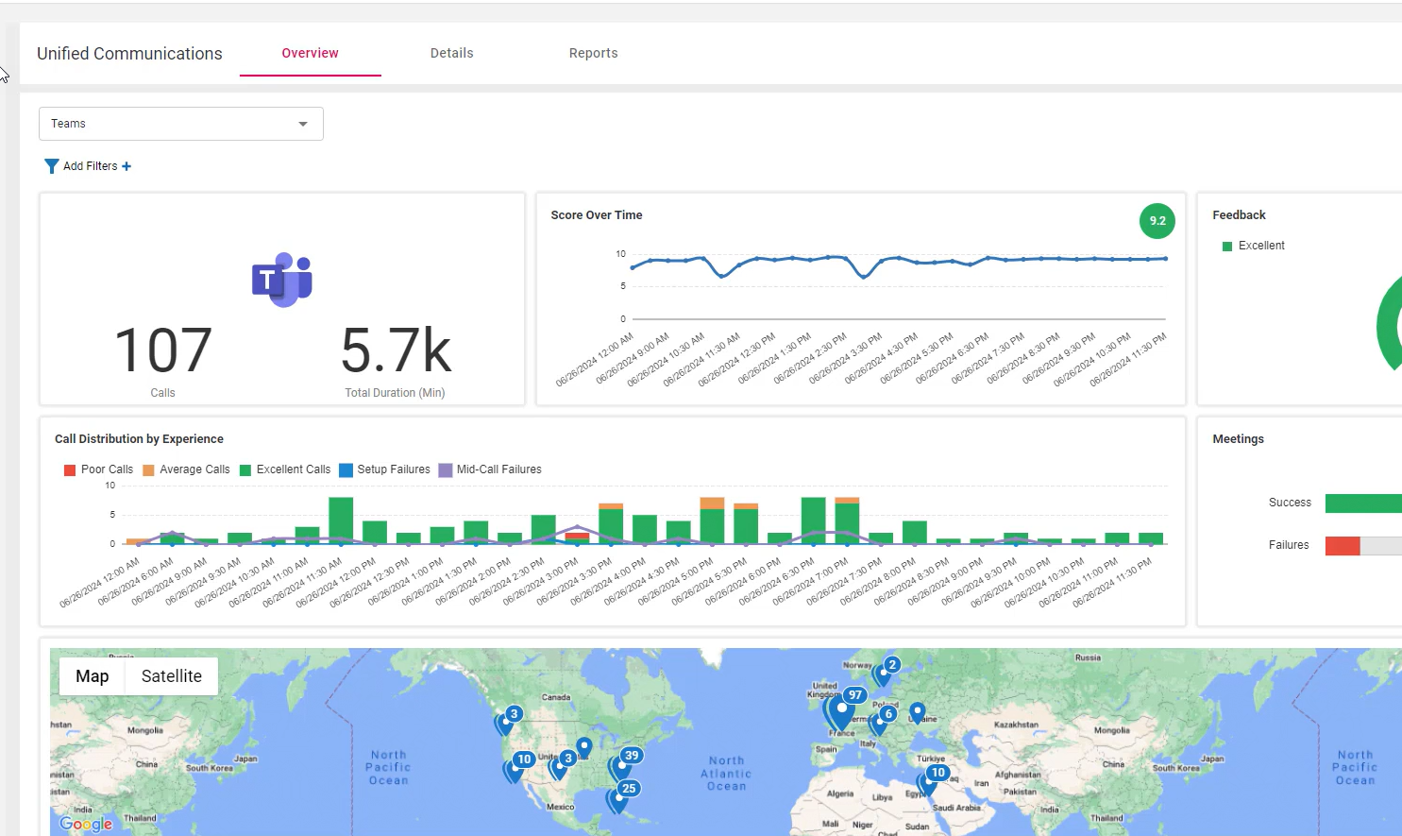1402x836 pixels.
Task: Click the Microsoft Teams logo
Action: (x=281, y=280)
